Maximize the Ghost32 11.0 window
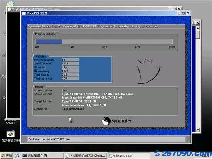This screenshot has width=212, height=159. pyautogui.click(x=183, y=13)
